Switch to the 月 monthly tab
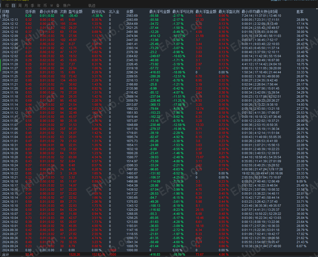318x257 pixels. pyautogui.click(x=26, y=5)
